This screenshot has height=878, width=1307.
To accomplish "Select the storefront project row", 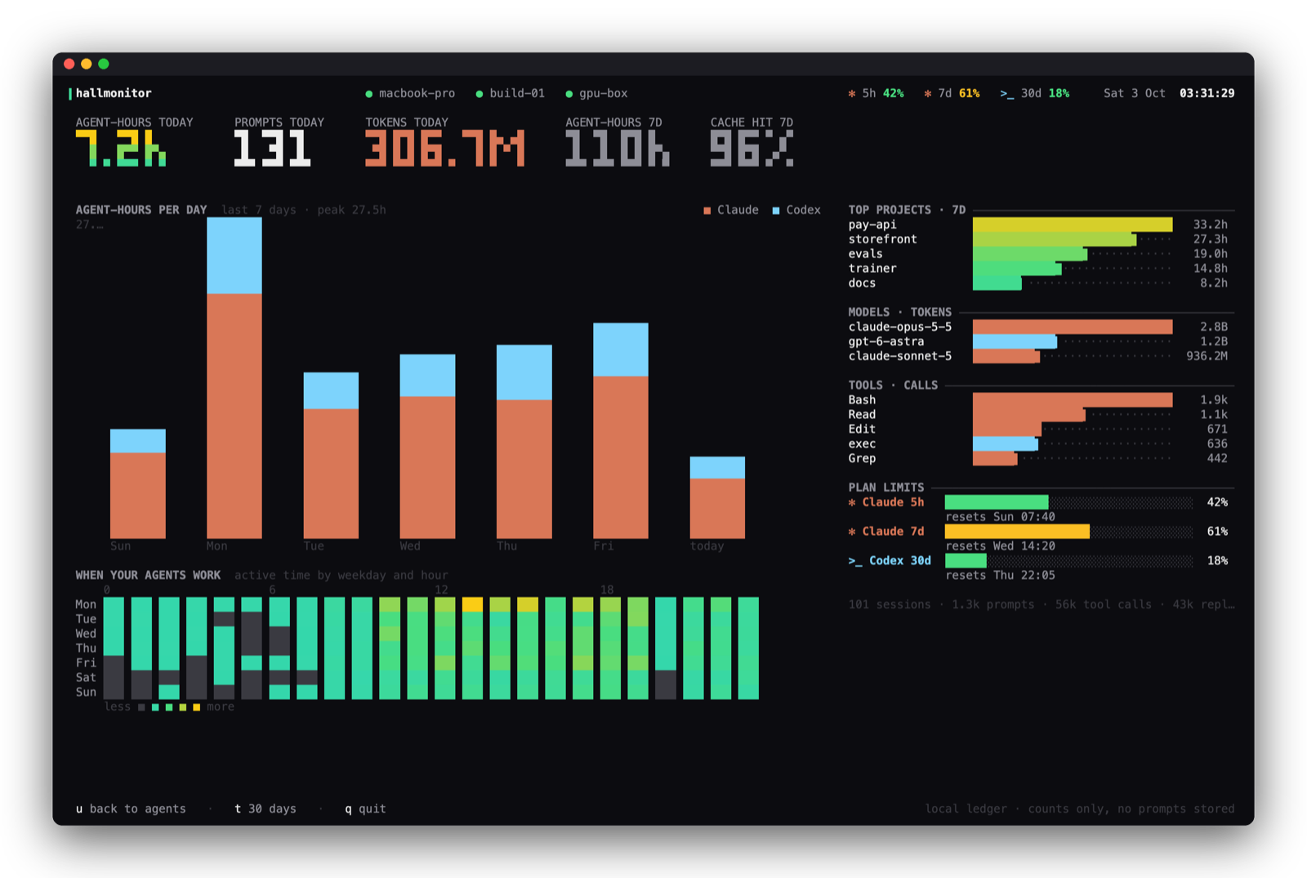I will coord(1038,239).
